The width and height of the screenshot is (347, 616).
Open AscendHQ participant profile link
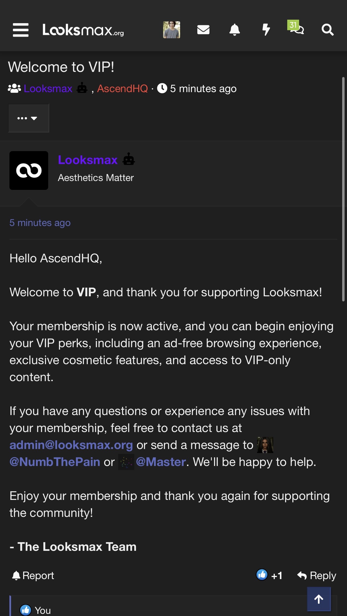122,88
